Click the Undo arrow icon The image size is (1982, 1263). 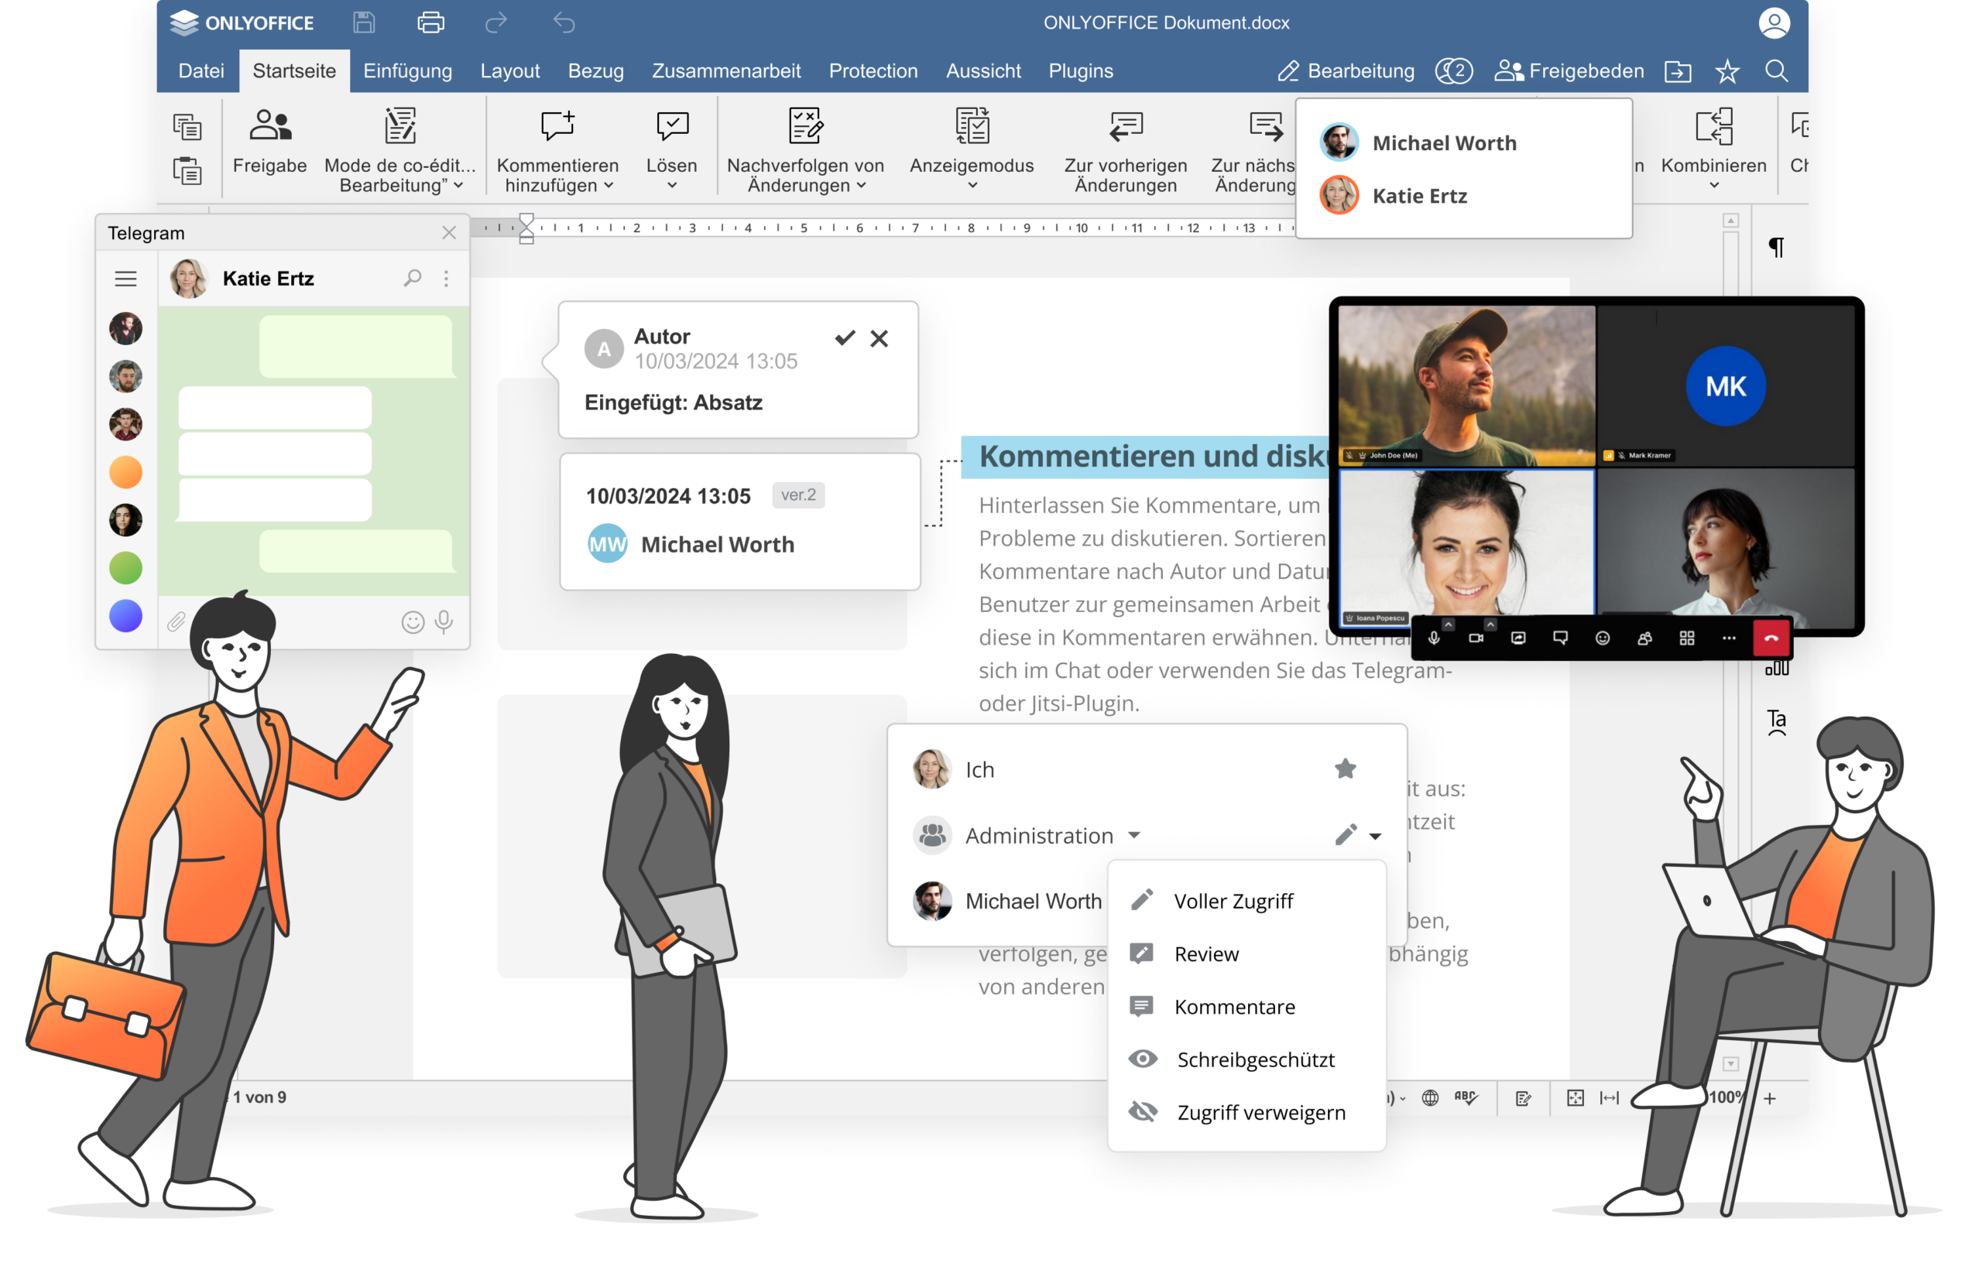tap(564, 22)
